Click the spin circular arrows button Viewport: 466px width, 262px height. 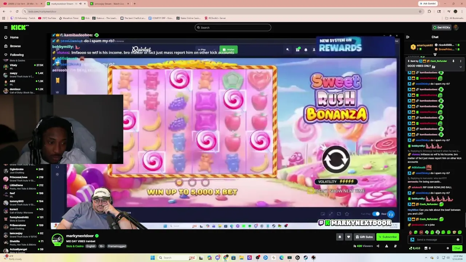coord(336,159)
